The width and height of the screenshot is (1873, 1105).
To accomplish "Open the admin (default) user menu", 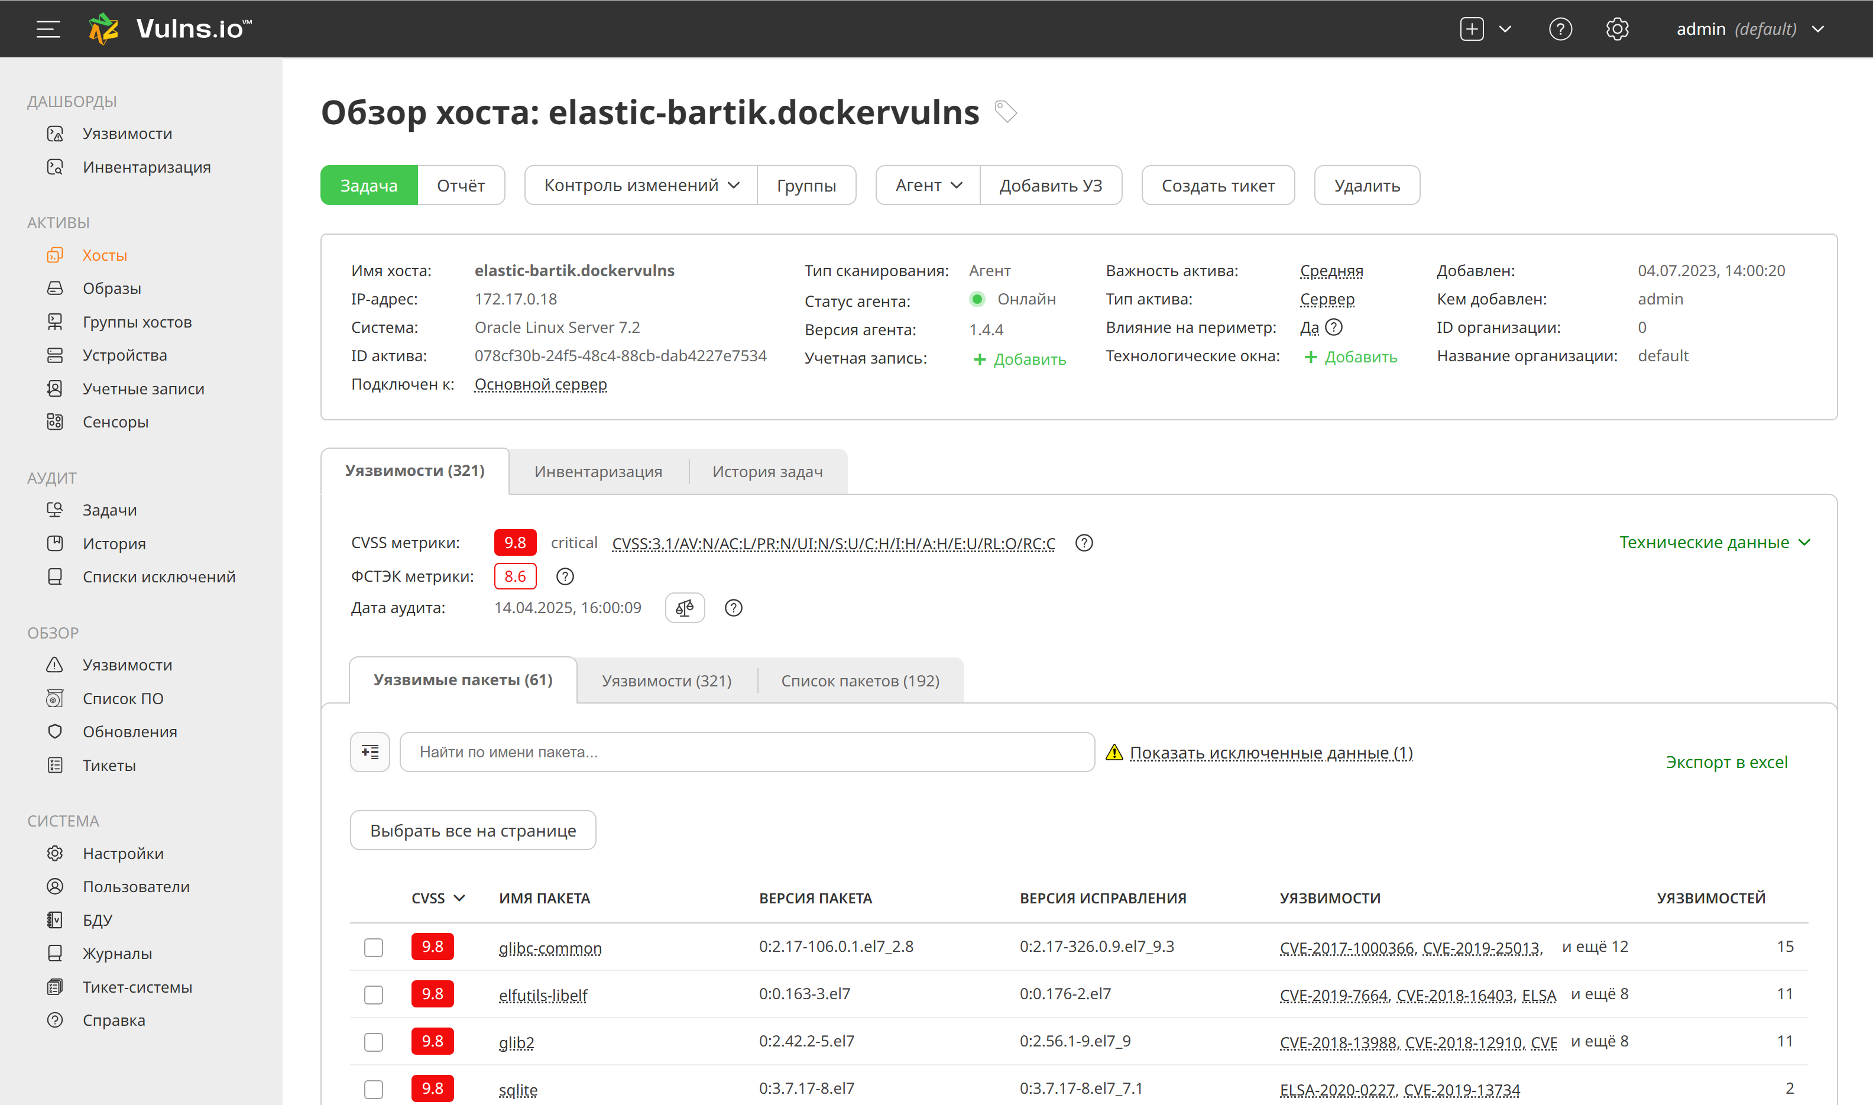I will click(1749, 29).
